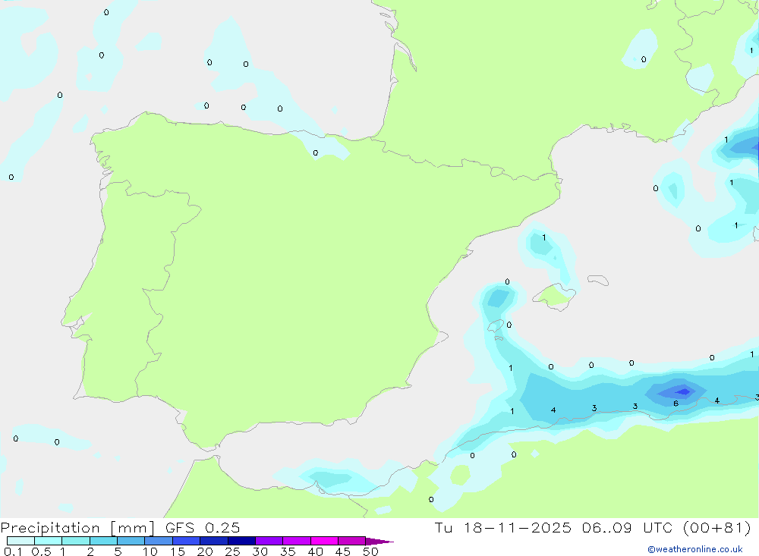Click the legend label 40
Screen dimensions: 759x556
coord(315,551)
